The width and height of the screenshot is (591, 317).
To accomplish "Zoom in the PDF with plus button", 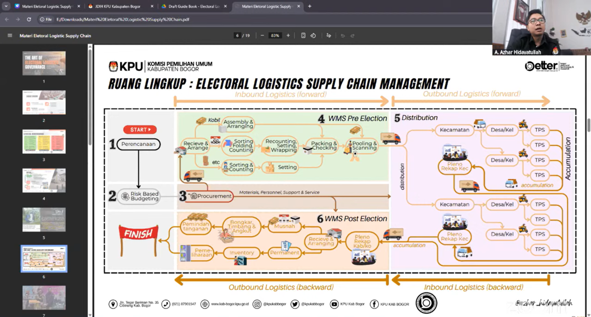I will coord(288,35).
